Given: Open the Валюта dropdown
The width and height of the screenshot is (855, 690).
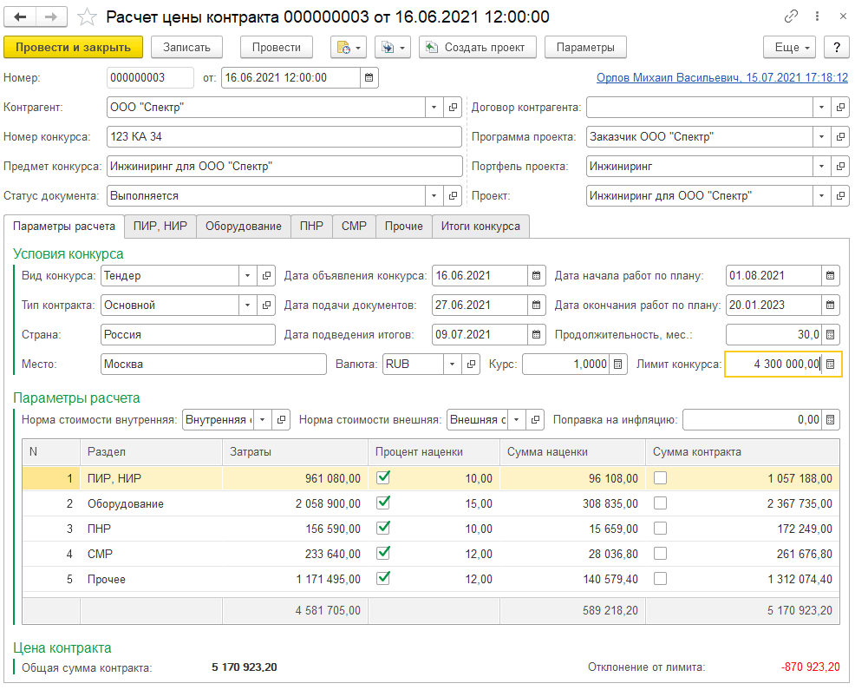Looking at the screenshot, I should [453, 365].
